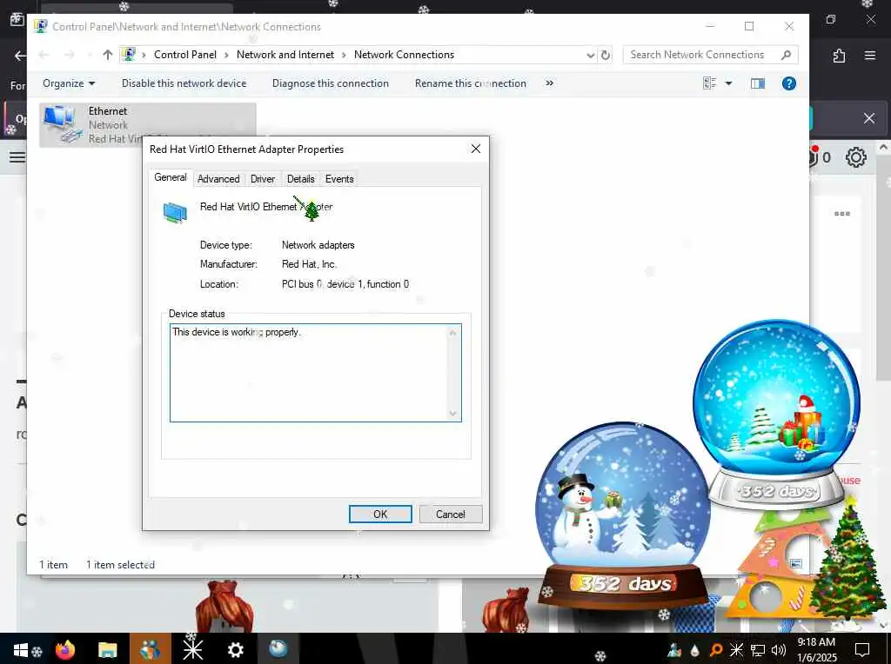Close the Red Hat VirtIO properties dialog
891x664 pixels.
pos(476,149)
